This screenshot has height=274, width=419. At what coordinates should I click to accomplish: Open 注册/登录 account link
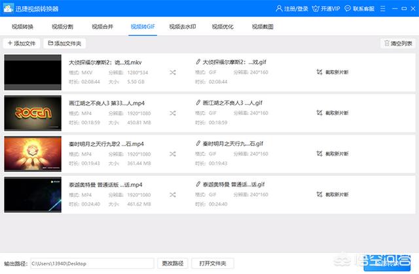[296, 9]
